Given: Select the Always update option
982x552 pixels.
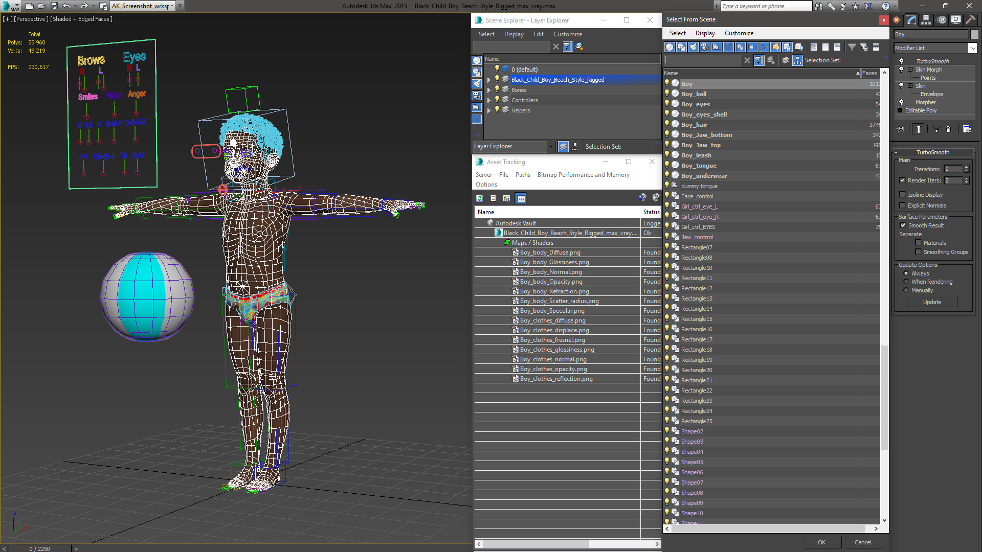Looking at the screenshot, I should coord(906,273).
